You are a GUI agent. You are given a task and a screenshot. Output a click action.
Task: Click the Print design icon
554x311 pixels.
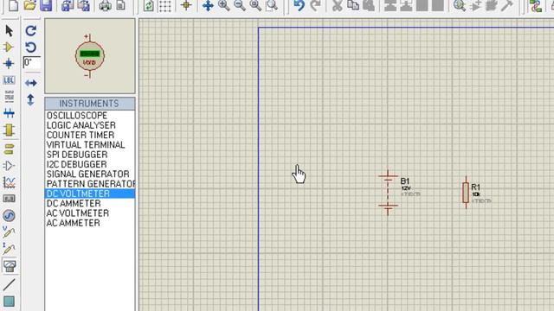click(105, 5)
